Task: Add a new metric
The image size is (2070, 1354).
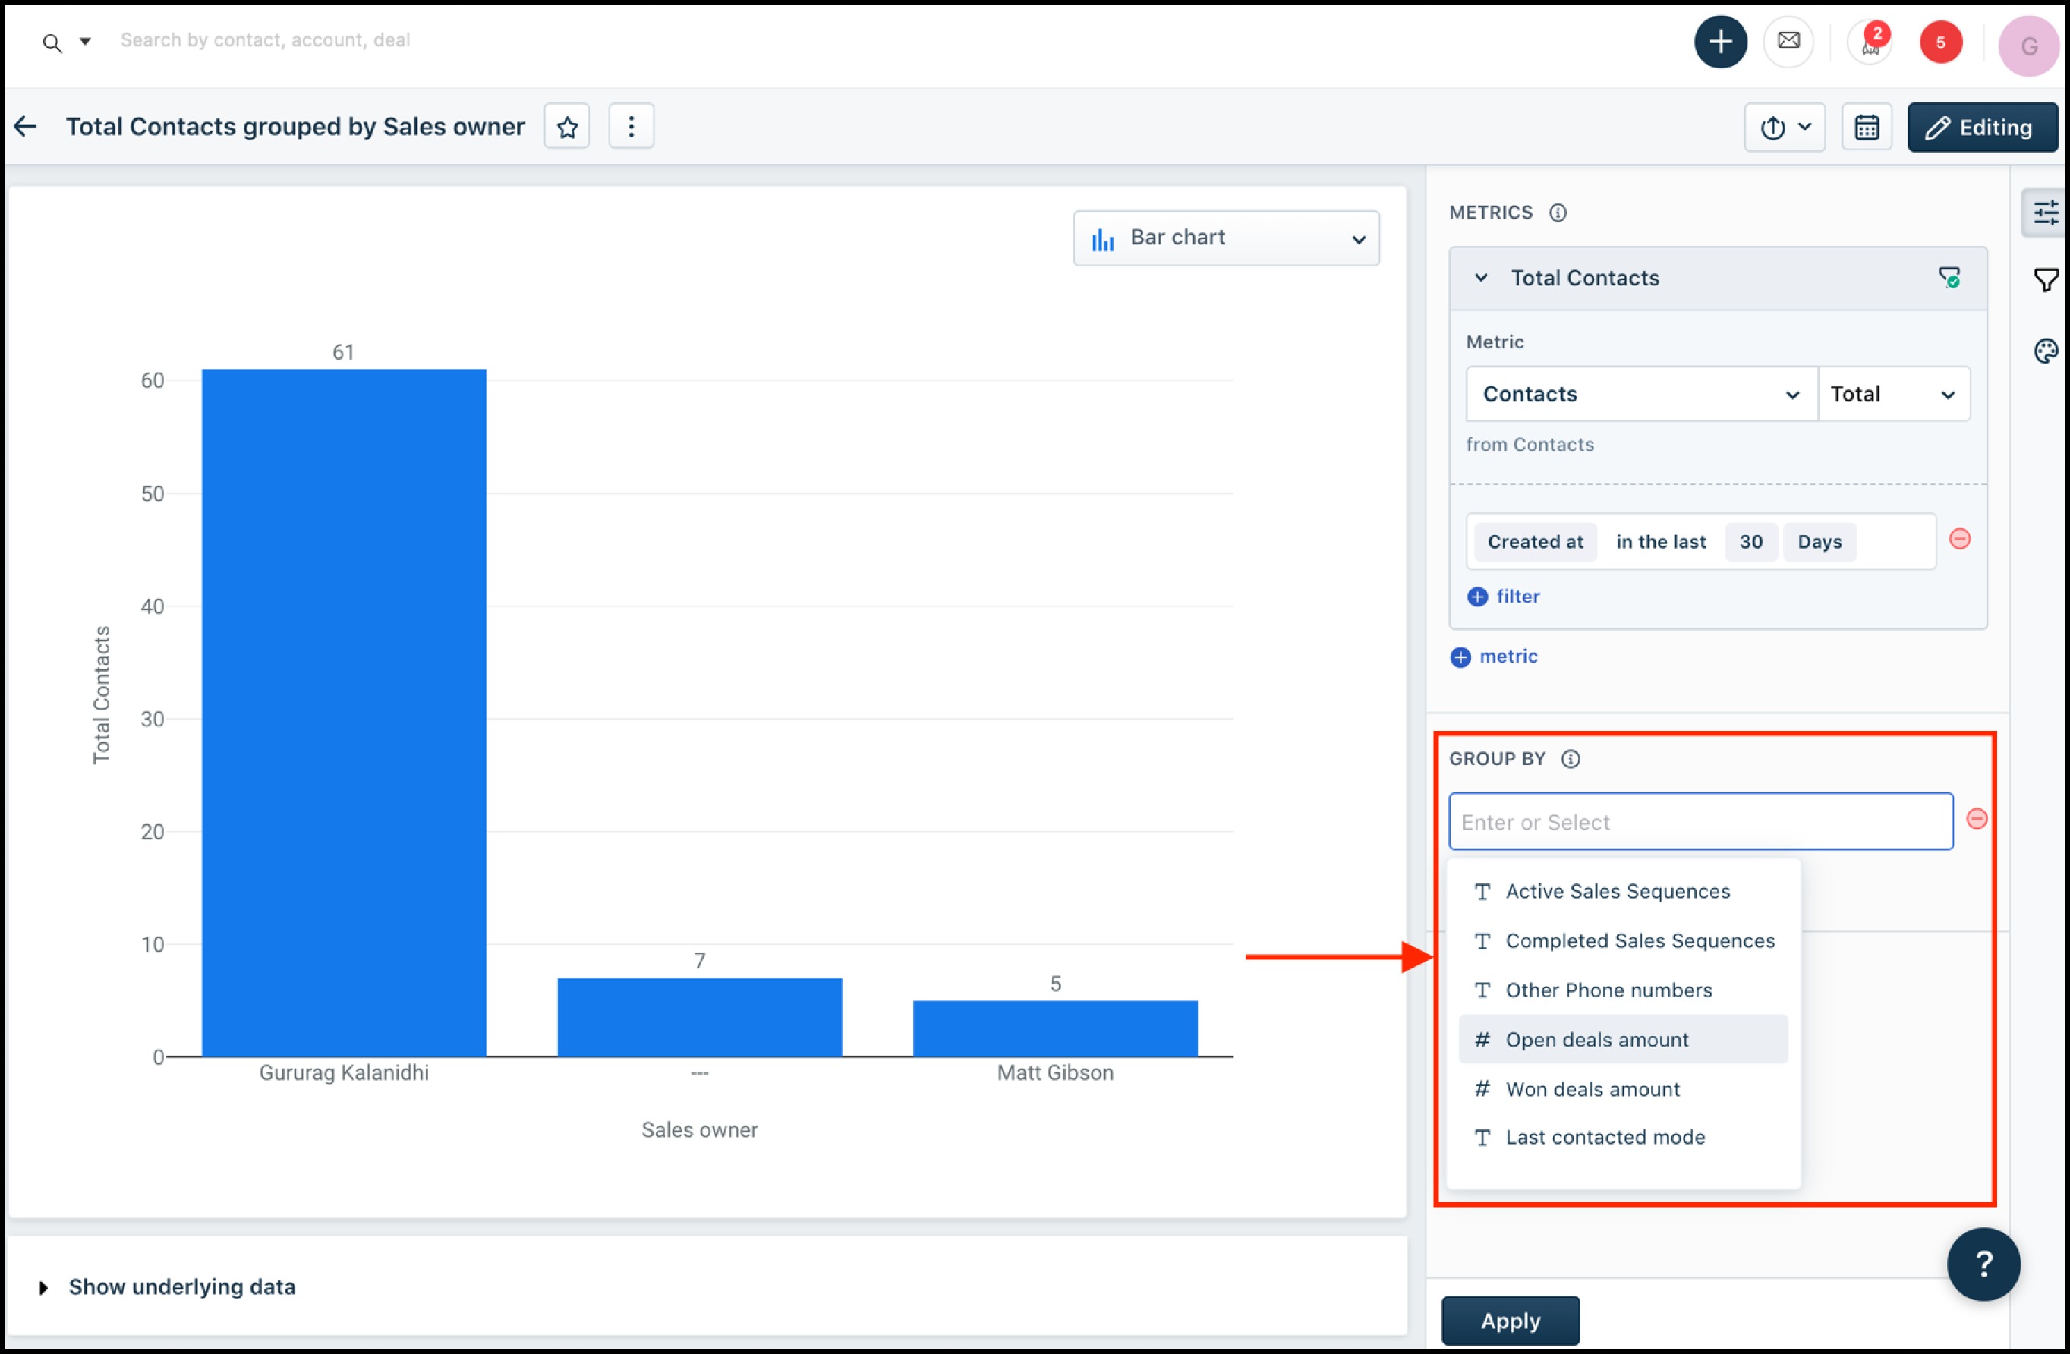Action: tap(1494, 657)
